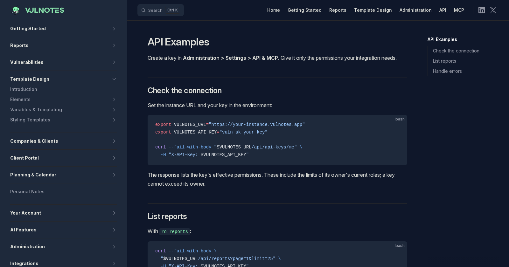Click the VULNOTES brand name

[45, 10]
